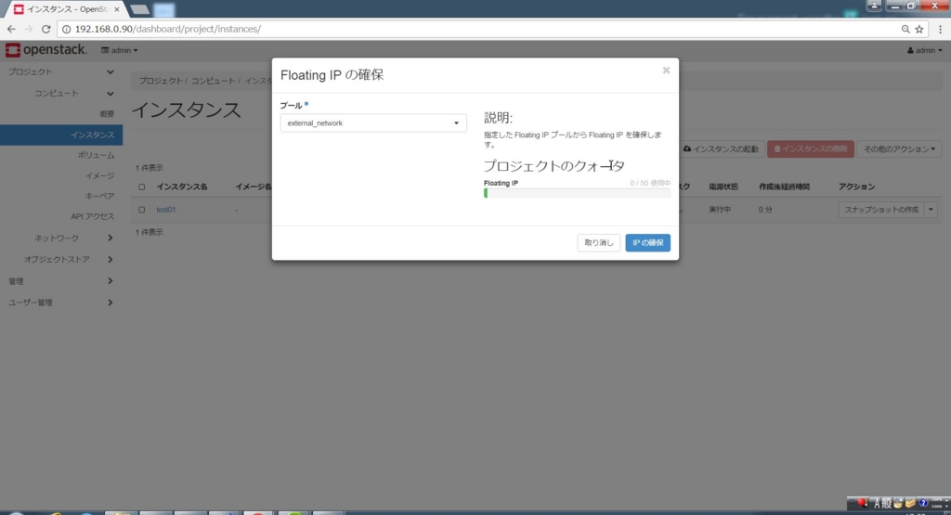Collapse the プロジェクト sidebar section
This screenshot has width=951, height=515.
coord(60,71)
